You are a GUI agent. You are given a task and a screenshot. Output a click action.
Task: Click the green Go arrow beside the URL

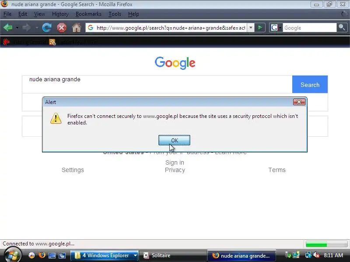point(260,28)
